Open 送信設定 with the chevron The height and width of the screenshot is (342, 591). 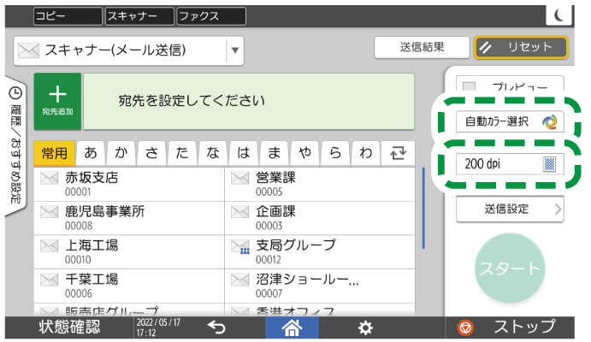510,209
